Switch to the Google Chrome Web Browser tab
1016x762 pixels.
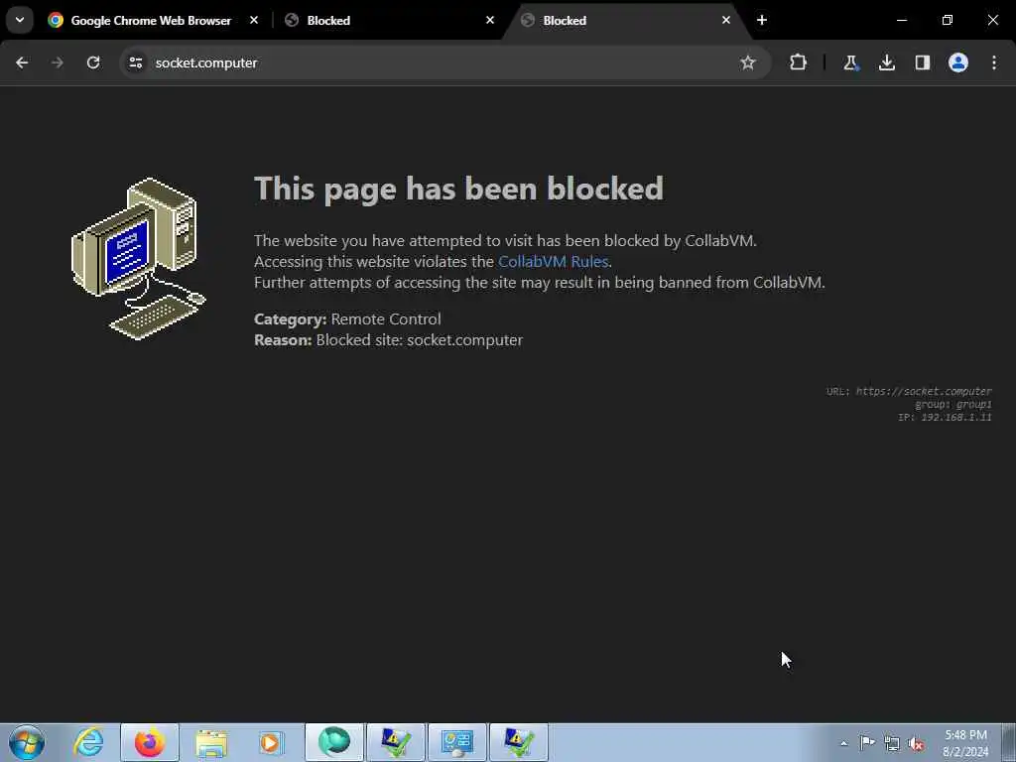pyautogui.click(x=151, y=20)
